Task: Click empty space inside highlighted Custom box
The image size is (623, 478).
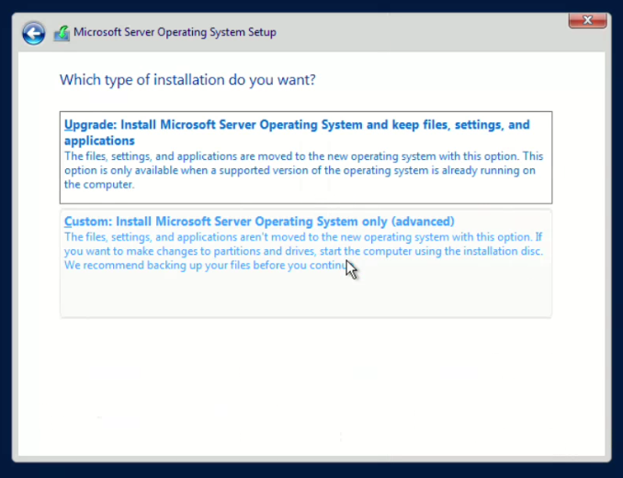Action: (x=303, y=296)
